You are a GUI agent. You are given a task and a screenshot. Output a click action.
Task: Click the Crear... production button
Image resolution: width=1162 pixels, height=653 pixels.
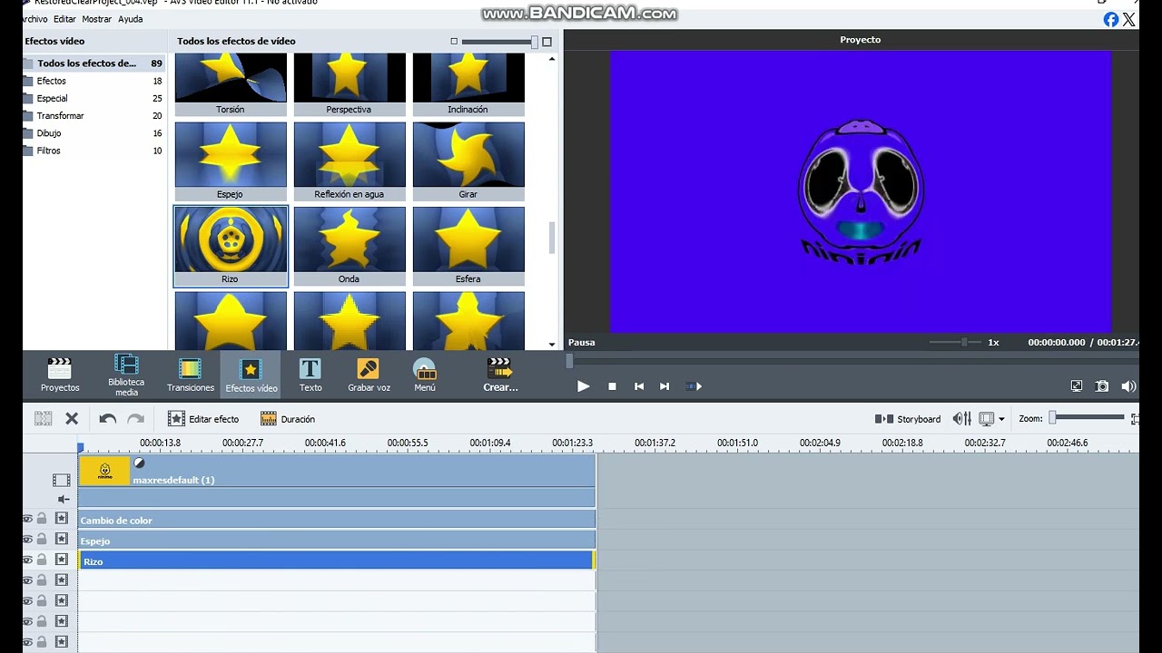tap(500, 375)
